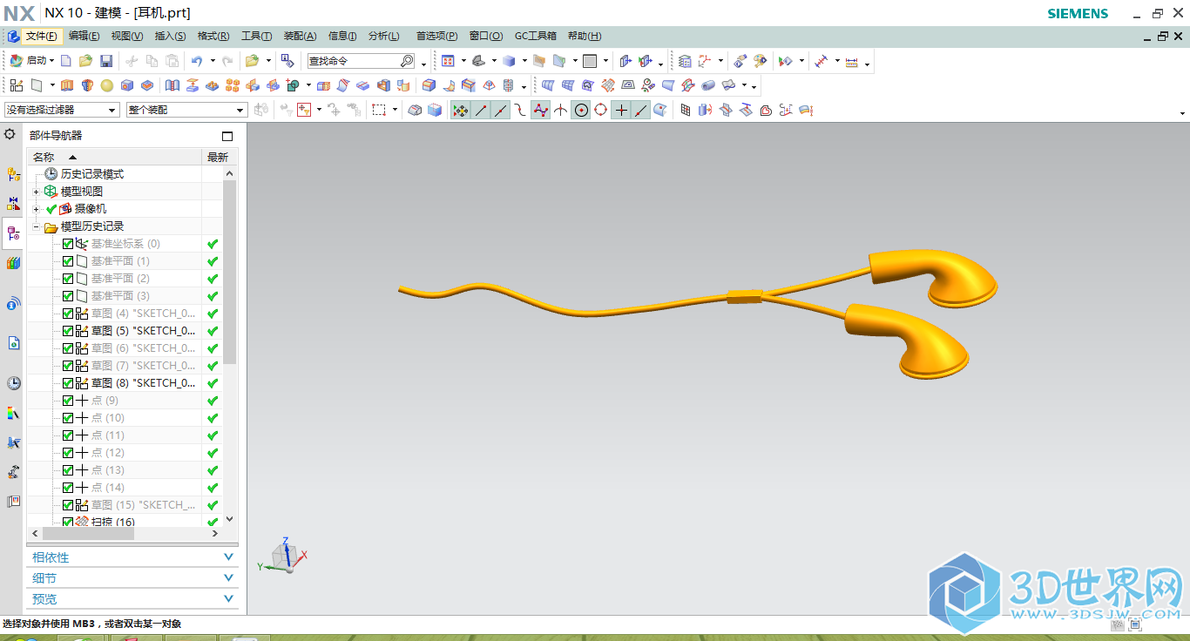Click the WCS orientation icon
Image resolution: width=1190 pixels, height=641 pixels.
(704, 61)
